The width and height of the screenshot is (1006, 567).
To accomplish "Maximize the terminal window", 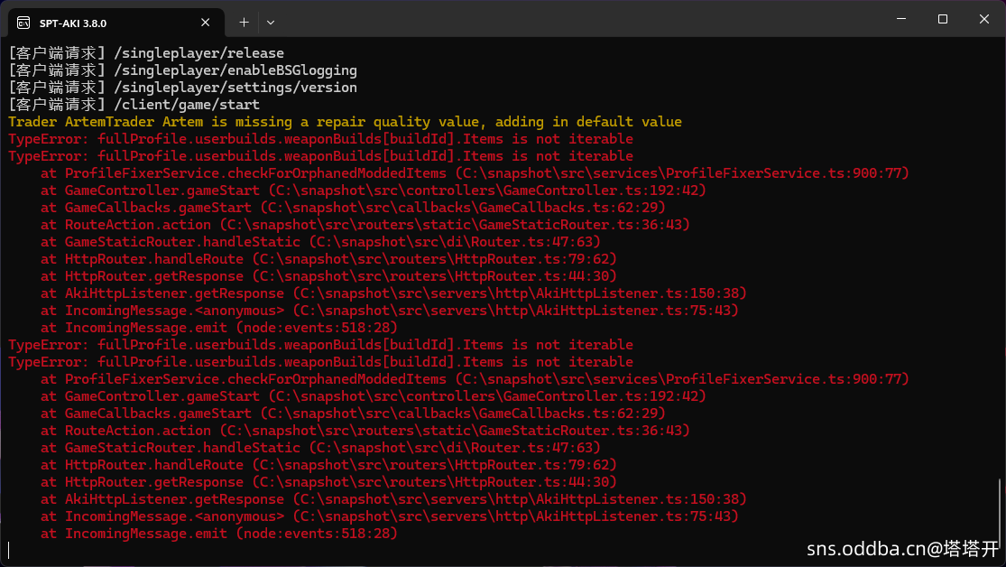I will click(x=942, y=19).
